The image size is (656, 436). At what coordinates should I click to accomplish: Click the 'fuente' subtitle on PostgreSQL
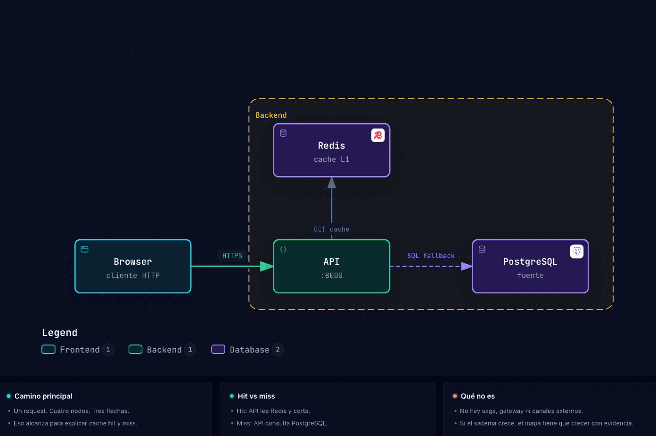point(530,276)
